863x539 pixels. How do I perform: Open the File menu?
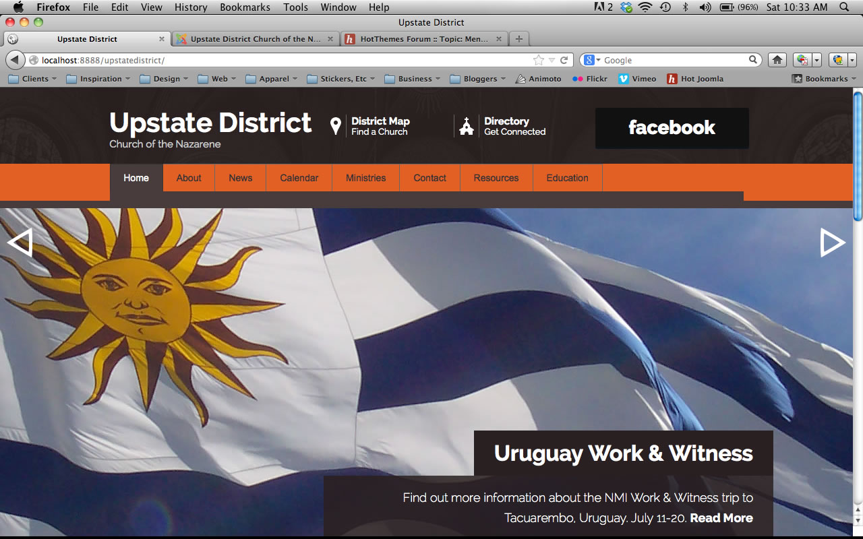pyautogui.click(x=90, y=7)
